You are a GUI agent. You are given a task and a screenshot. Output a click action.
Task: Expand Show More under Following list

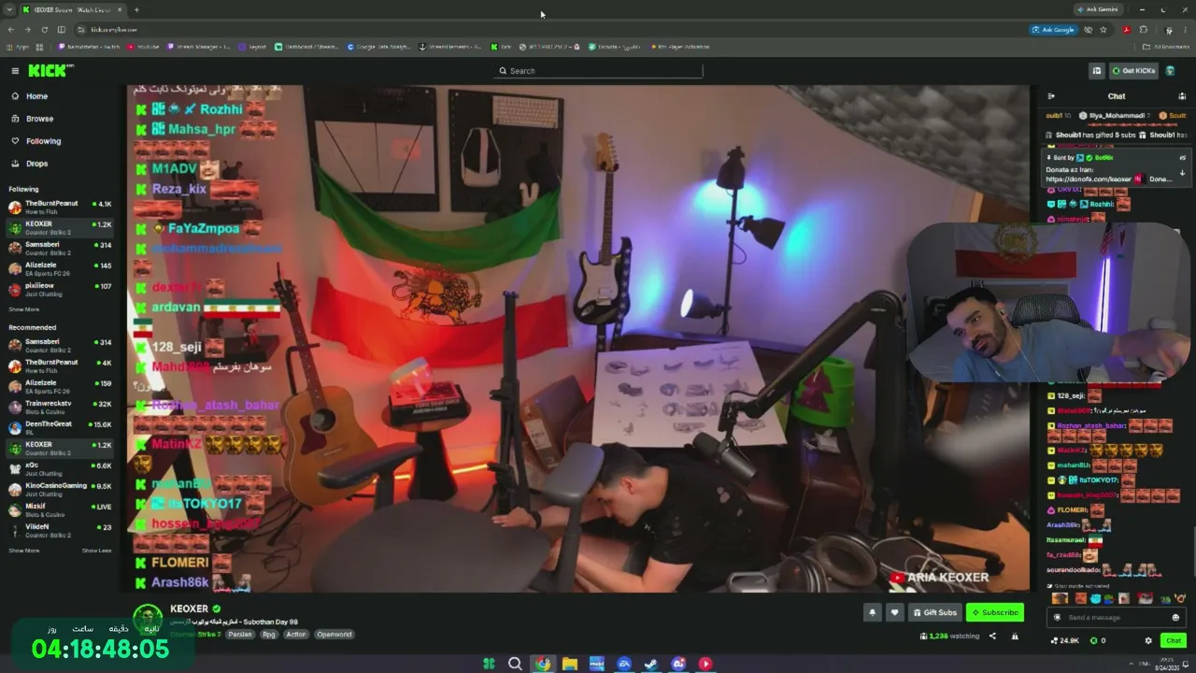tap(24, 309)
